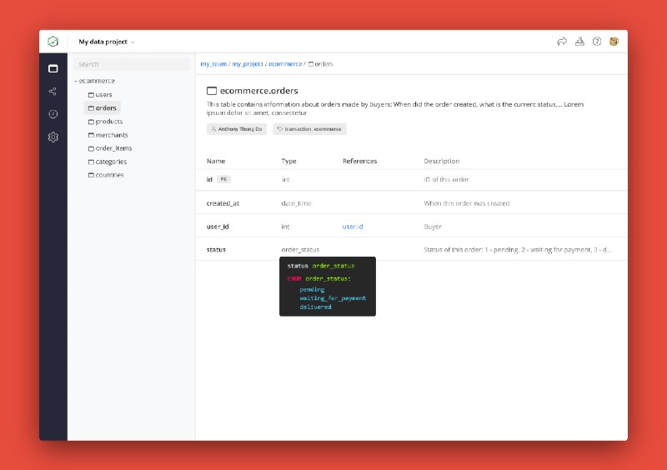The width and height of the screenshot is (667, 470).
Task: Click the order_status type in status row
Action: (x=300, y=250)
